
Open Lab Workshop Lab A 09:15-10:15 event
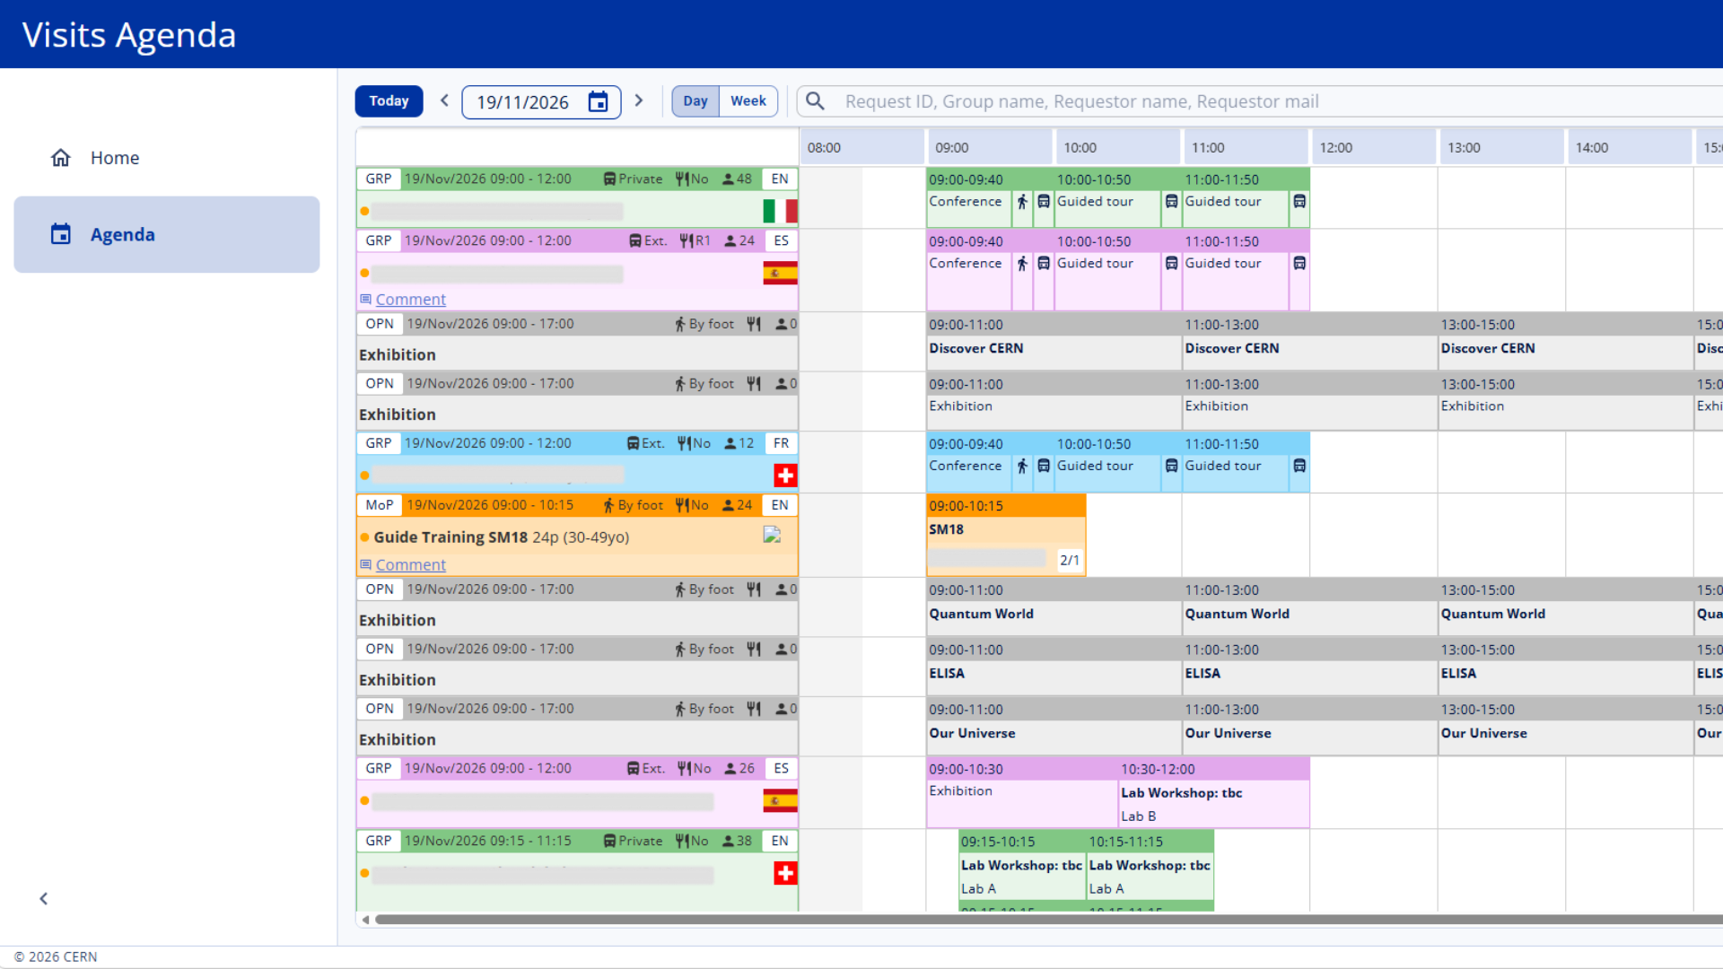pos(1022,865)
